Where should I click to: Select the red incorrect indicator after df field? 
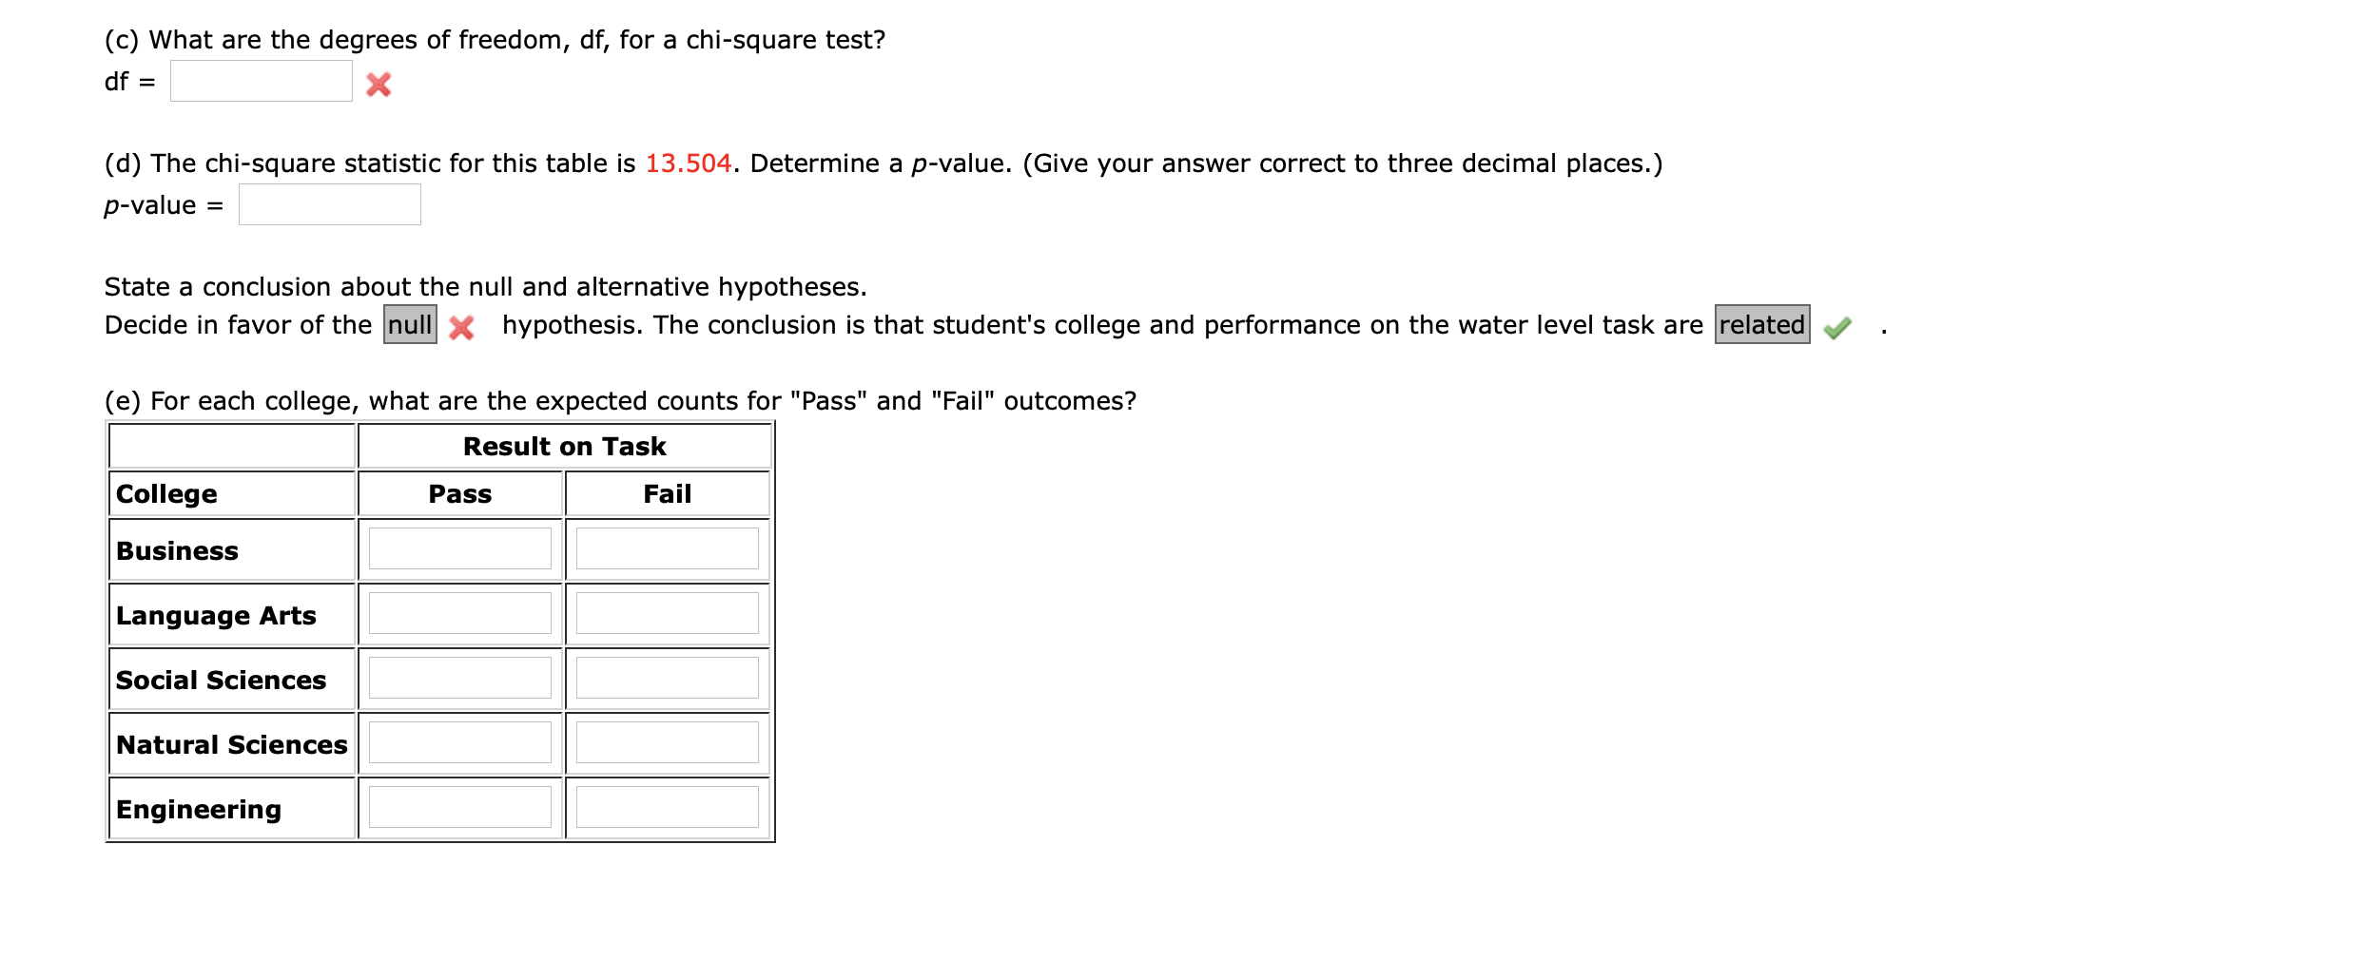pos(379,84)
